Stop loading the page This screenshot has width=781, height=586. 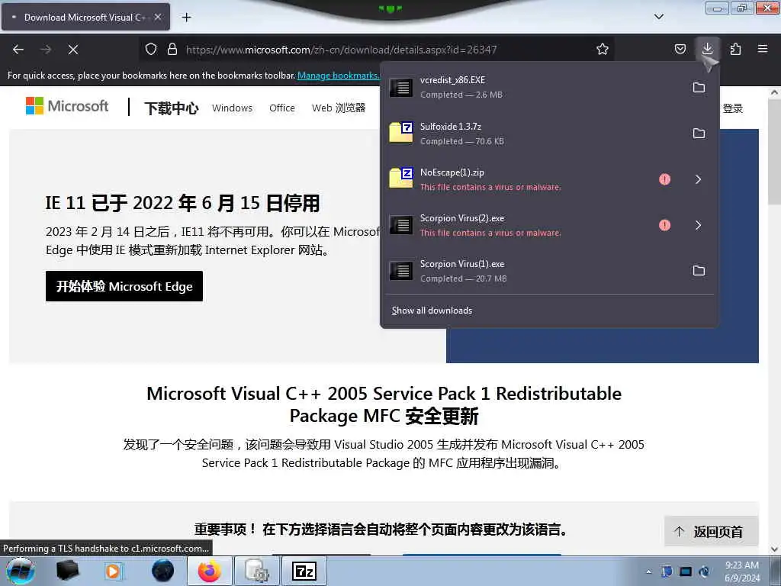pyautogui.click(x=72, y=50)
